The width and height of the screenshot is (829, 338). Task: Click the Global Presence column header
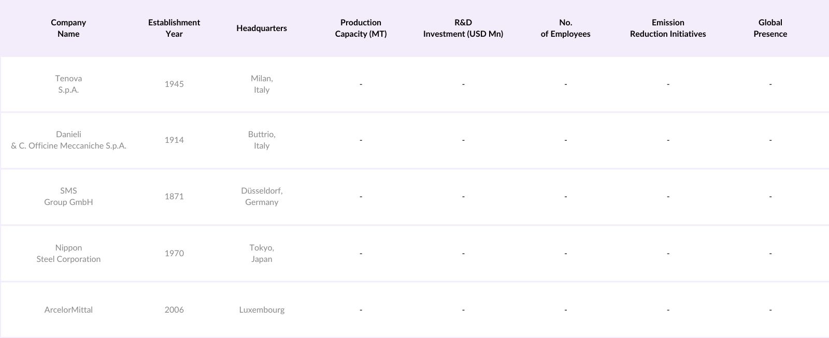click(770, 28)
